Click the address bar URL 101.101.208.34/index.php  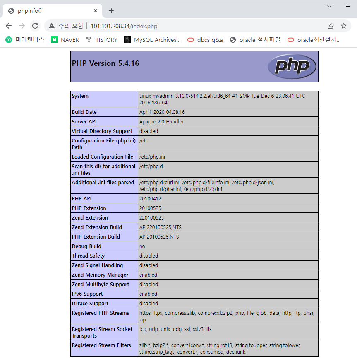124,26
